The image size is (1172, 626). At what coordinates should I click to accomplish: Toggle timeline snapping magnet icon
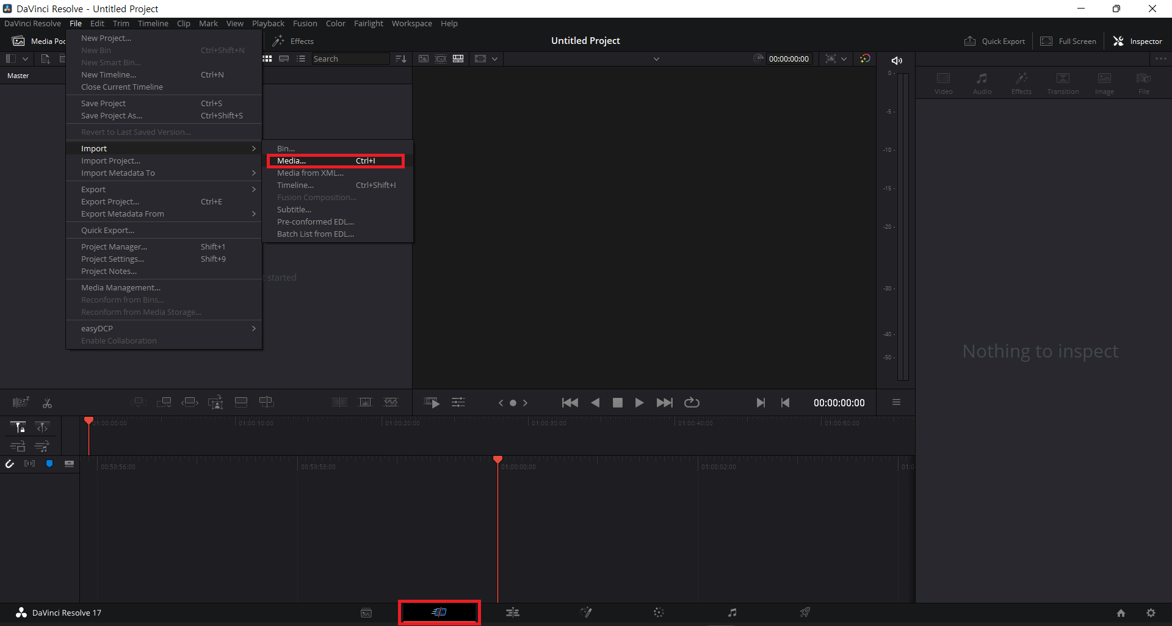click(10, 464)
